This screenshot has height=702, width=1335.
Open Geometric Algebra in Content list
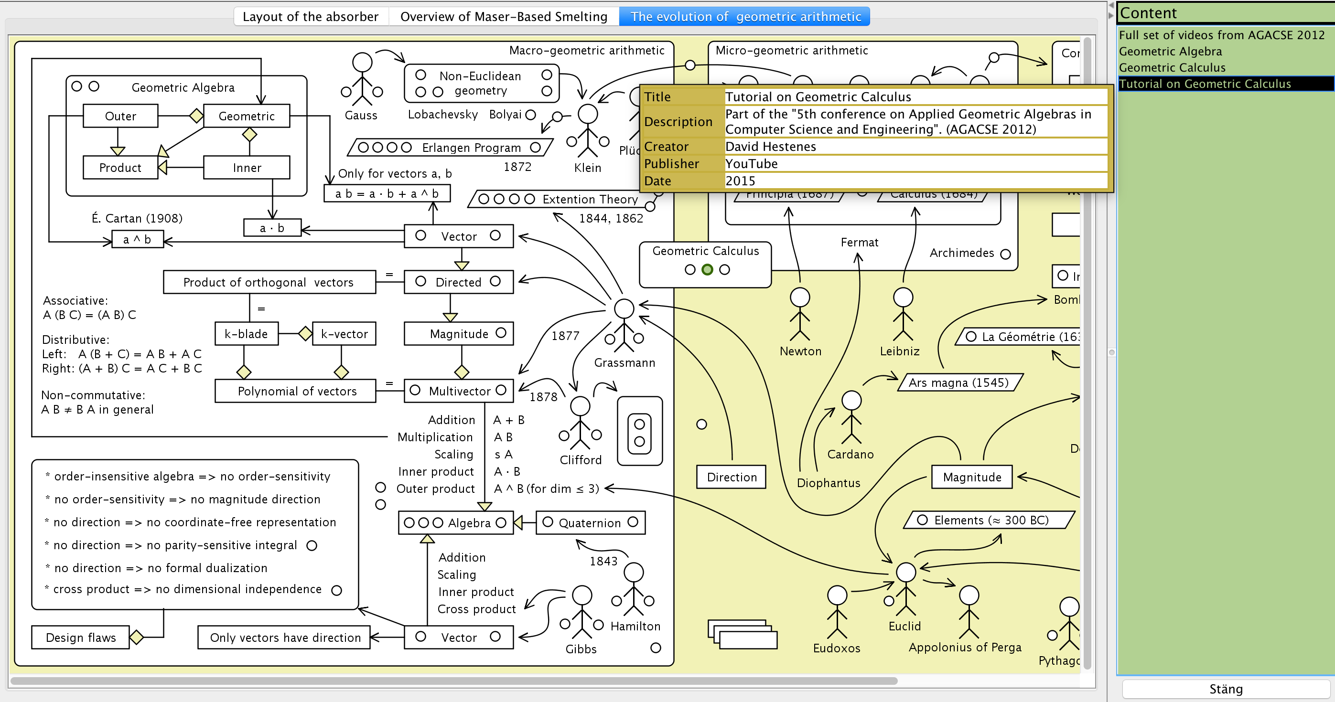point(1170,51)
